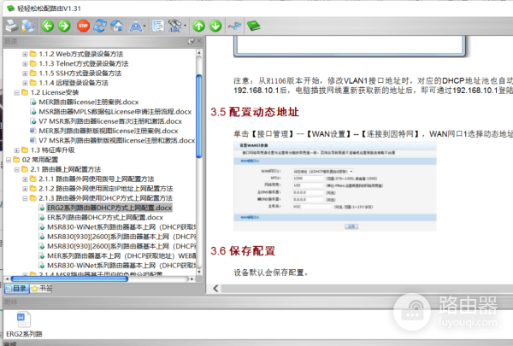Click the green book icon

click(x=254, y=26)
